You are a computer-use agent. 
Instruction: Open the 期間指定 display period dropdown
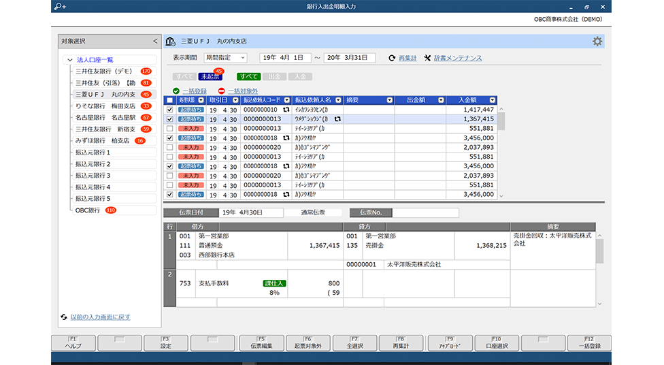pos(225,58)
